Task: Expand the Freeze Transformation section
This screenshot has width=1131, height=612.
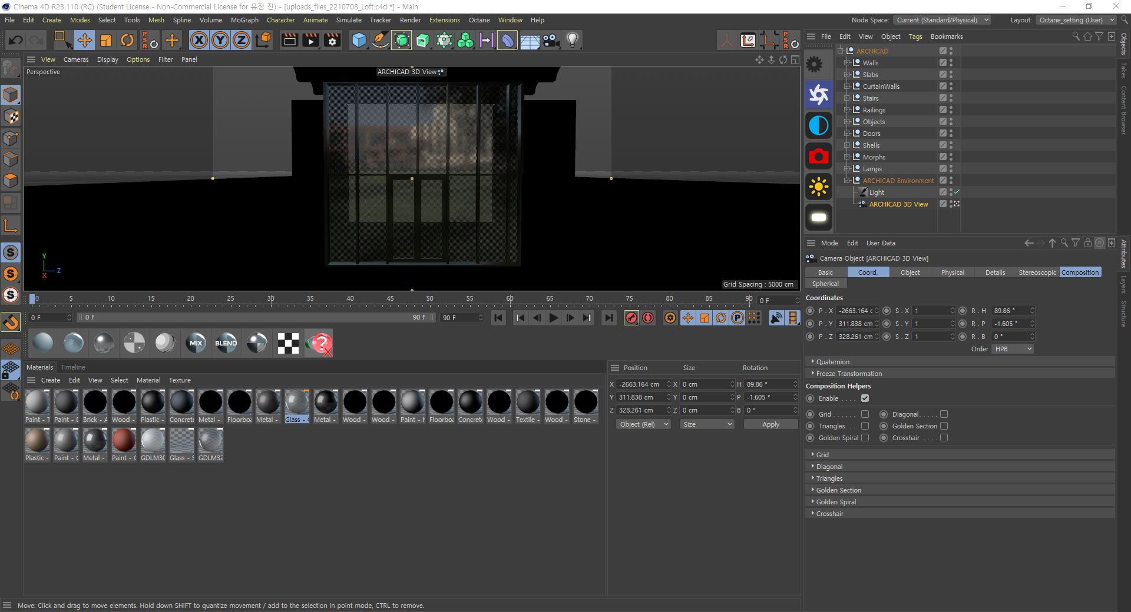Action: (960, 374)
